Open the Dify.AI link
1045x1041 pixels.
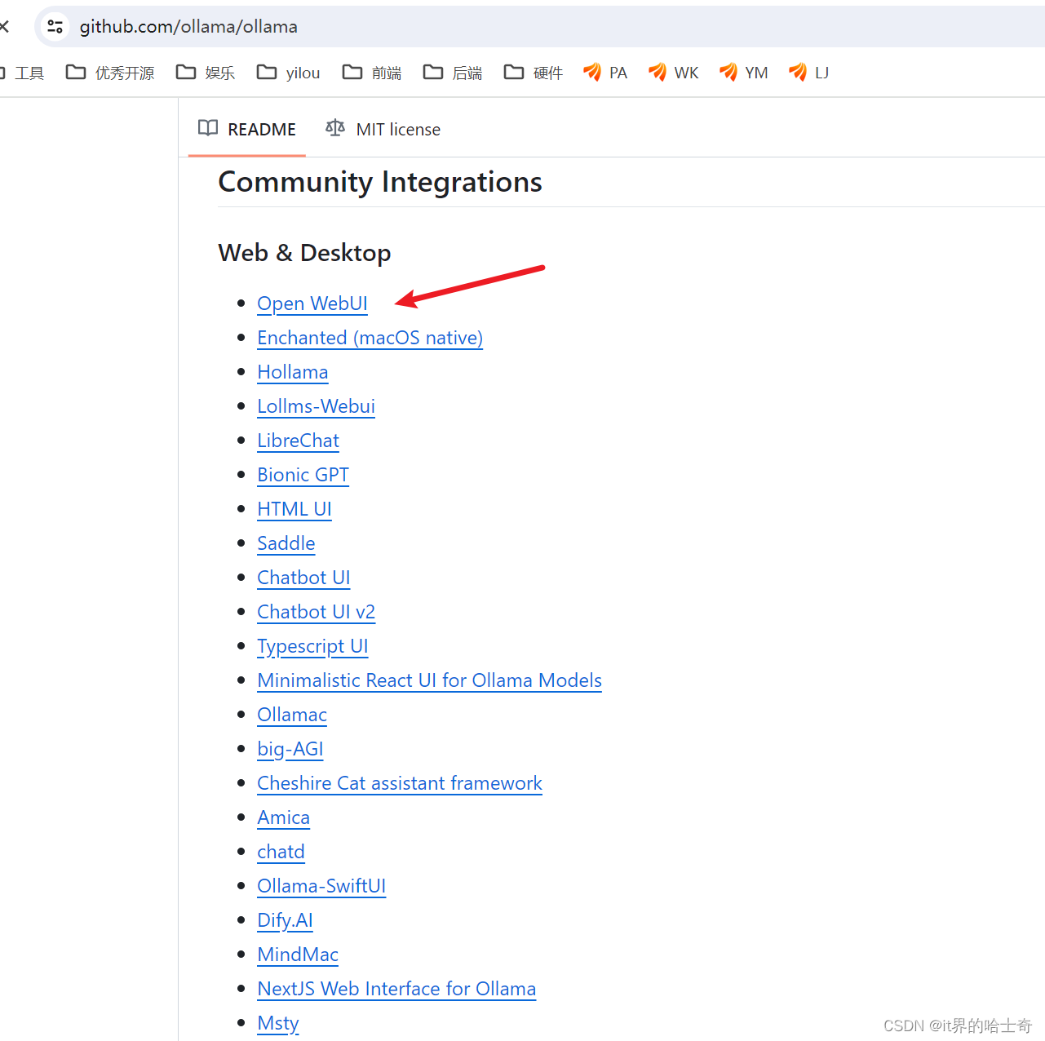point(285,920)
